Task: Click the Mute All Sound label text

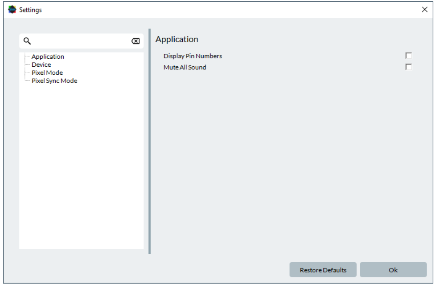Action: point(185,67)
